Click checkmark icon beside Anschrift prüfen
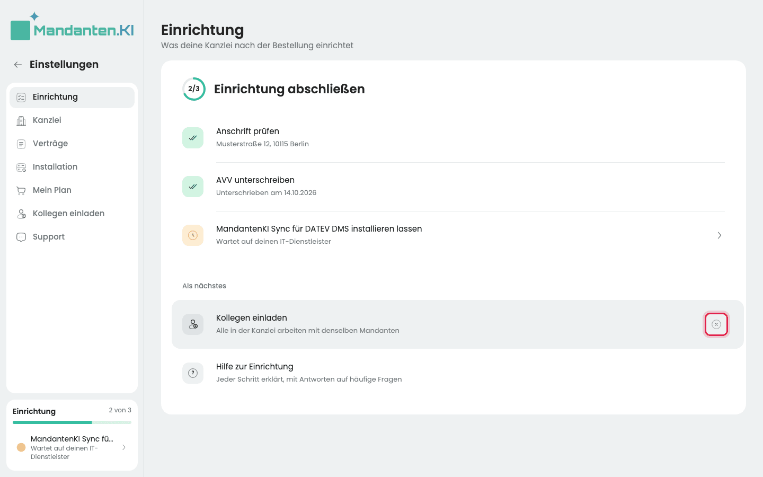This screenshot has width=763, height=477. [193, 138]
